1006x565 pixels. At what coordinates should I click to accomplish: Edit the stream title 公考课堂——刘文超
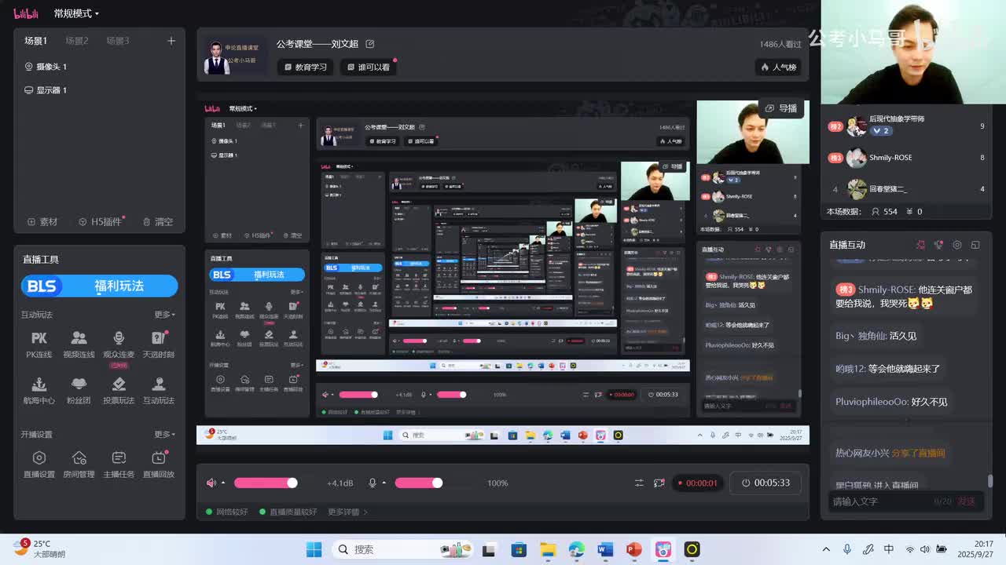pyautogui.click(x=370, y=44)
